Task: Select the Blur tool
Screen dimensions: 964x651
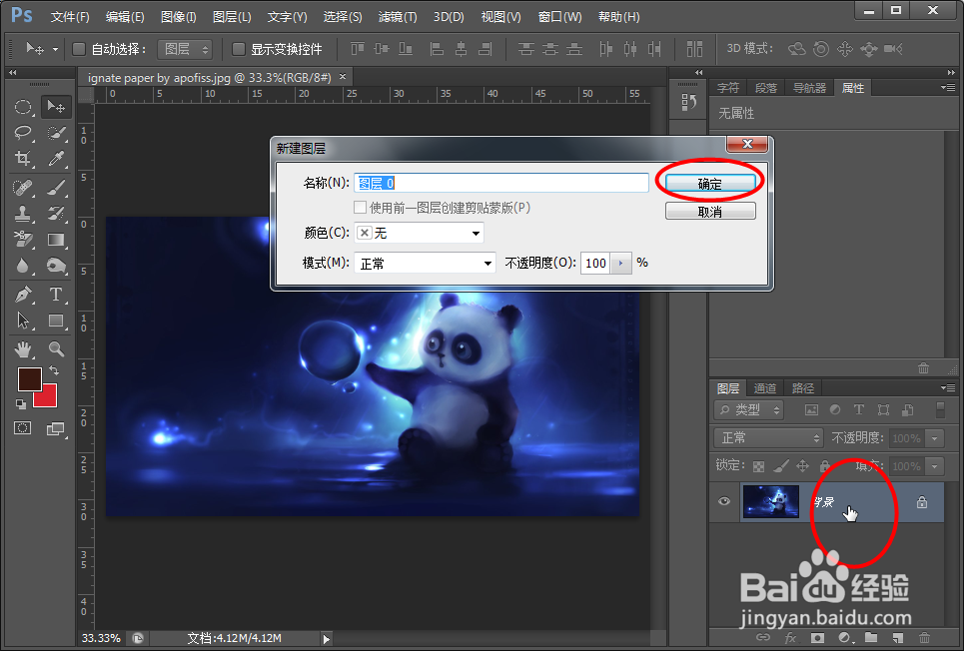Action: (23, 266)
